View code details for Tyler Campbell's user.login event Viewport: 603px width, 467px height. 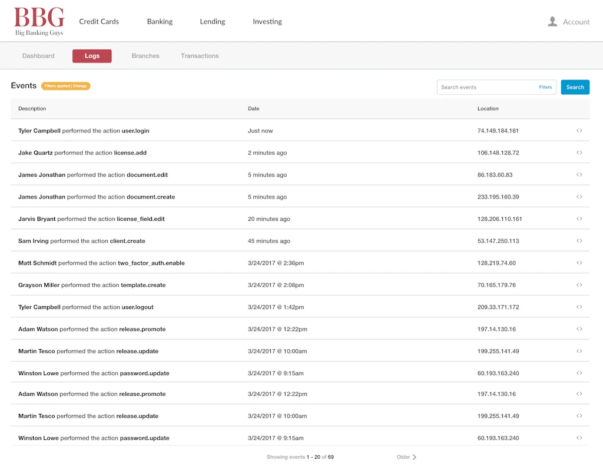(x=579, y=131)
